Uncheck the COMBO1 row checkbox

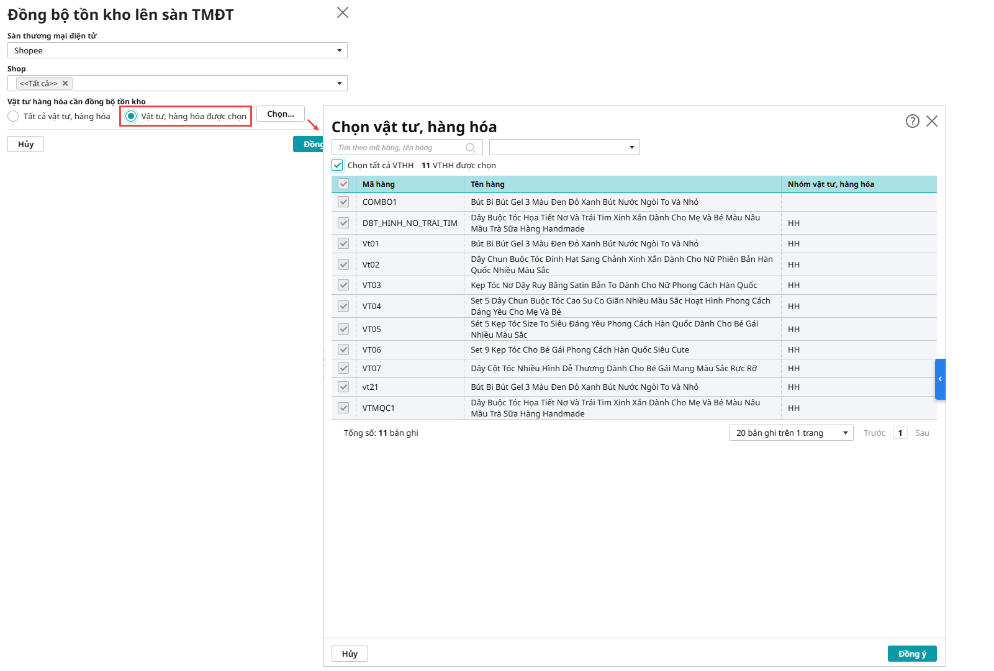[x=343, y=202]
